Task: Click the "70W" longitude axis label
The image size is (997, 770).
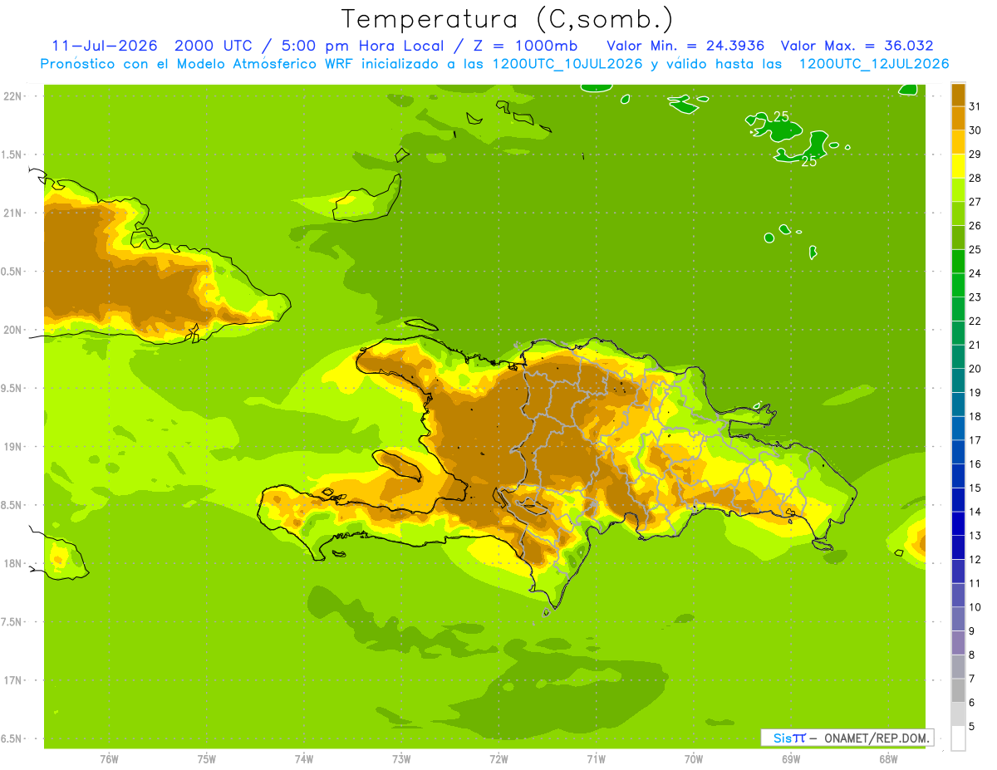Action: (693, 758)
